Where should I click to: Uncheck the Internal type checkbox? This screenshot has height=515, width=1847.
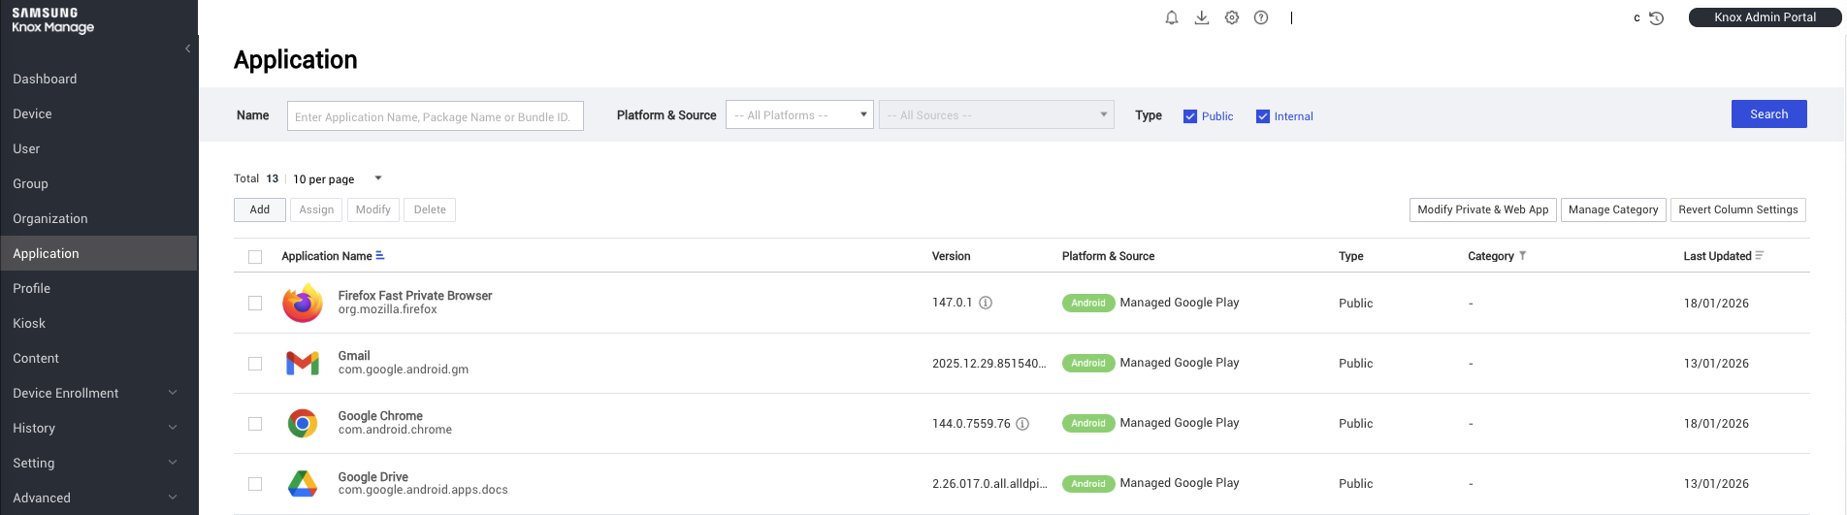point(1263,116)
